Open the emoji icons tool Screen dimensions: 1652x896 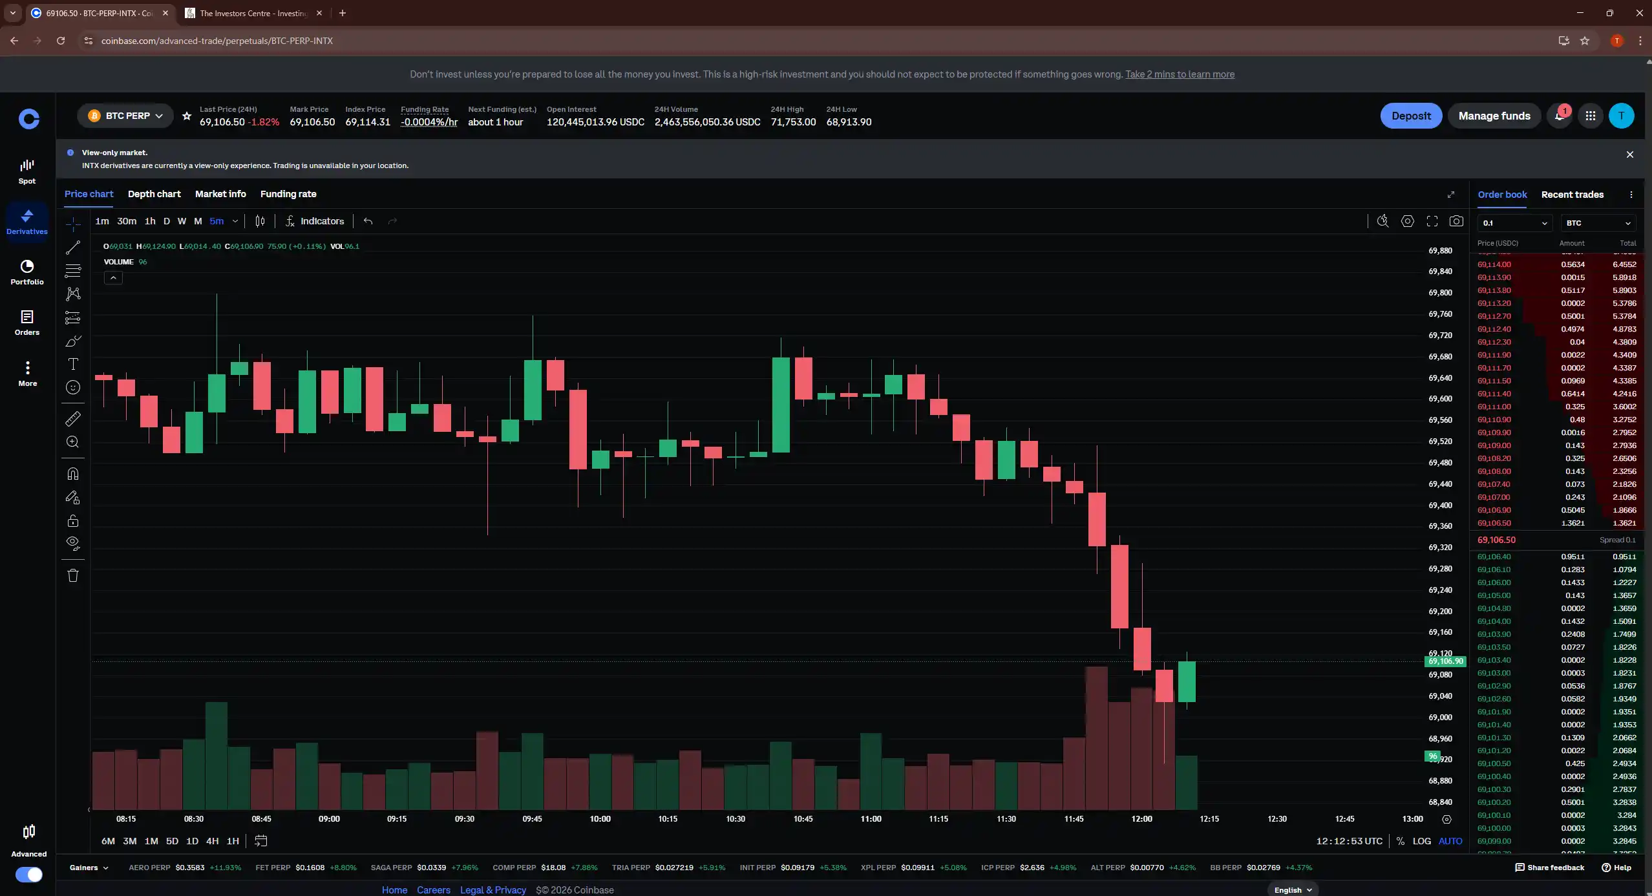tap(73, 387)
